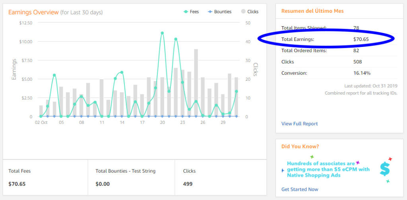Click the Combined report for all tracking IDs note
Viewport: 407px width, 200px height.
tap(361, 93)
